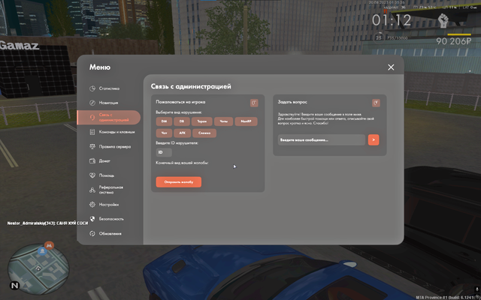The height and width of the screenshot is (300, 481).
Task: Open Помощь via its heart icon
Action: click(x=92, y=175)
